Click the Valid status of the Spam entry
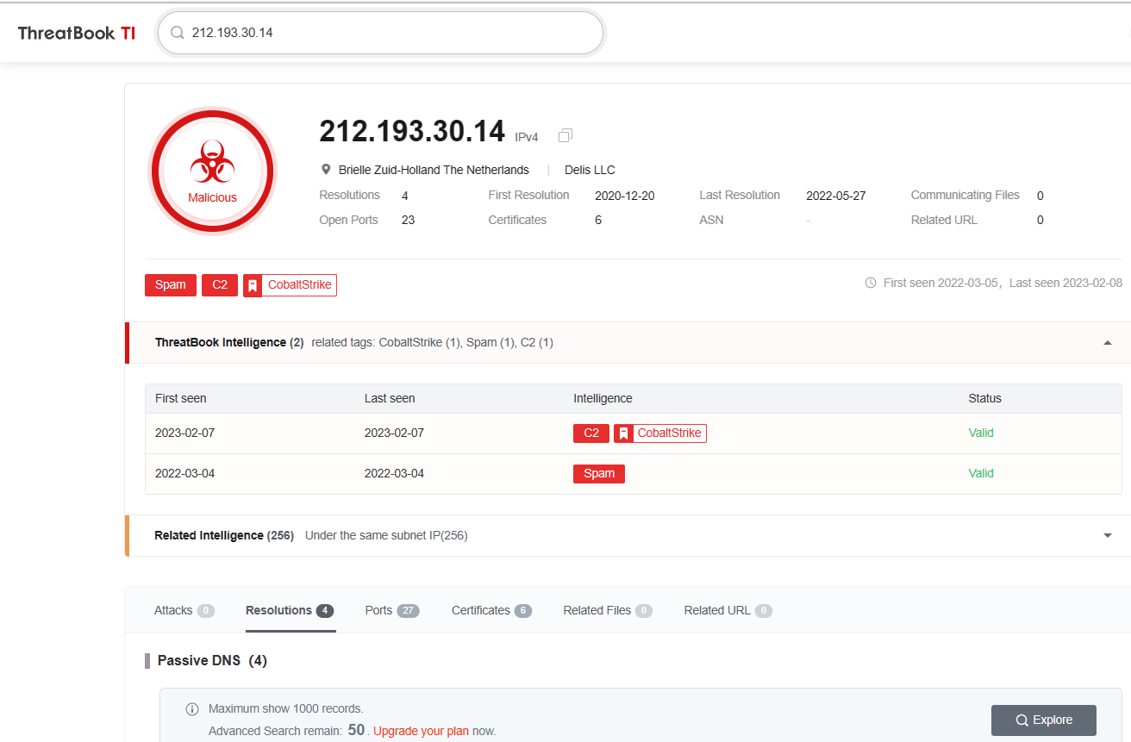Image resolution: width=1131 pixels, height=742 pixels. click(980, 473)
